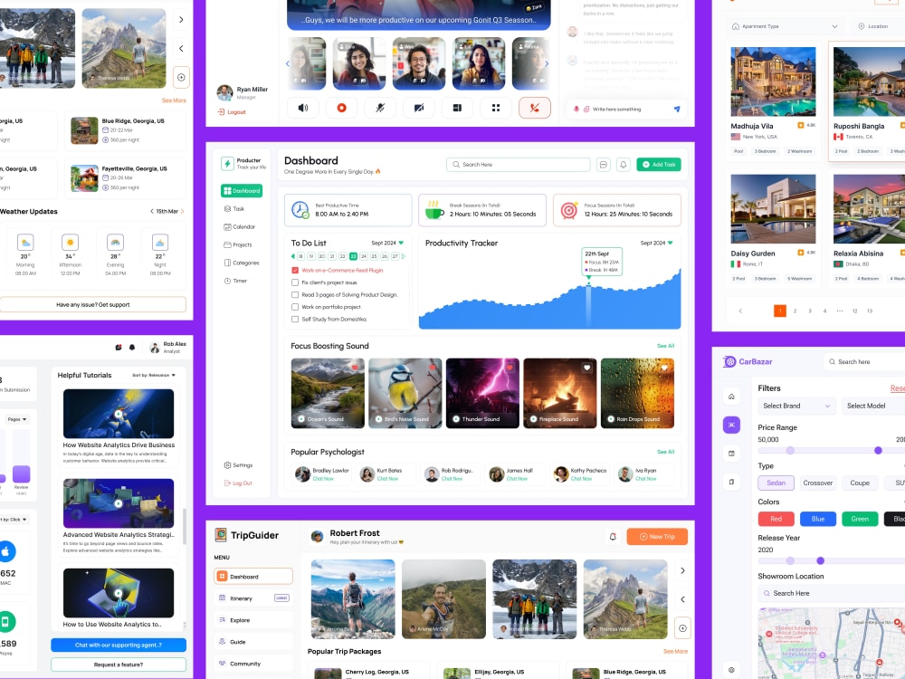
Task: Favorite the Fireplace Sound card heart
Action: pyautogui.click(x=587, y=368)
